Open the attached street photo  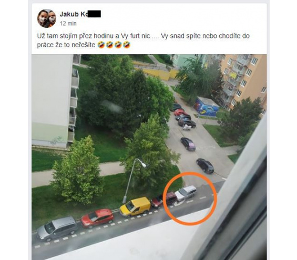[x=149, y=157]
